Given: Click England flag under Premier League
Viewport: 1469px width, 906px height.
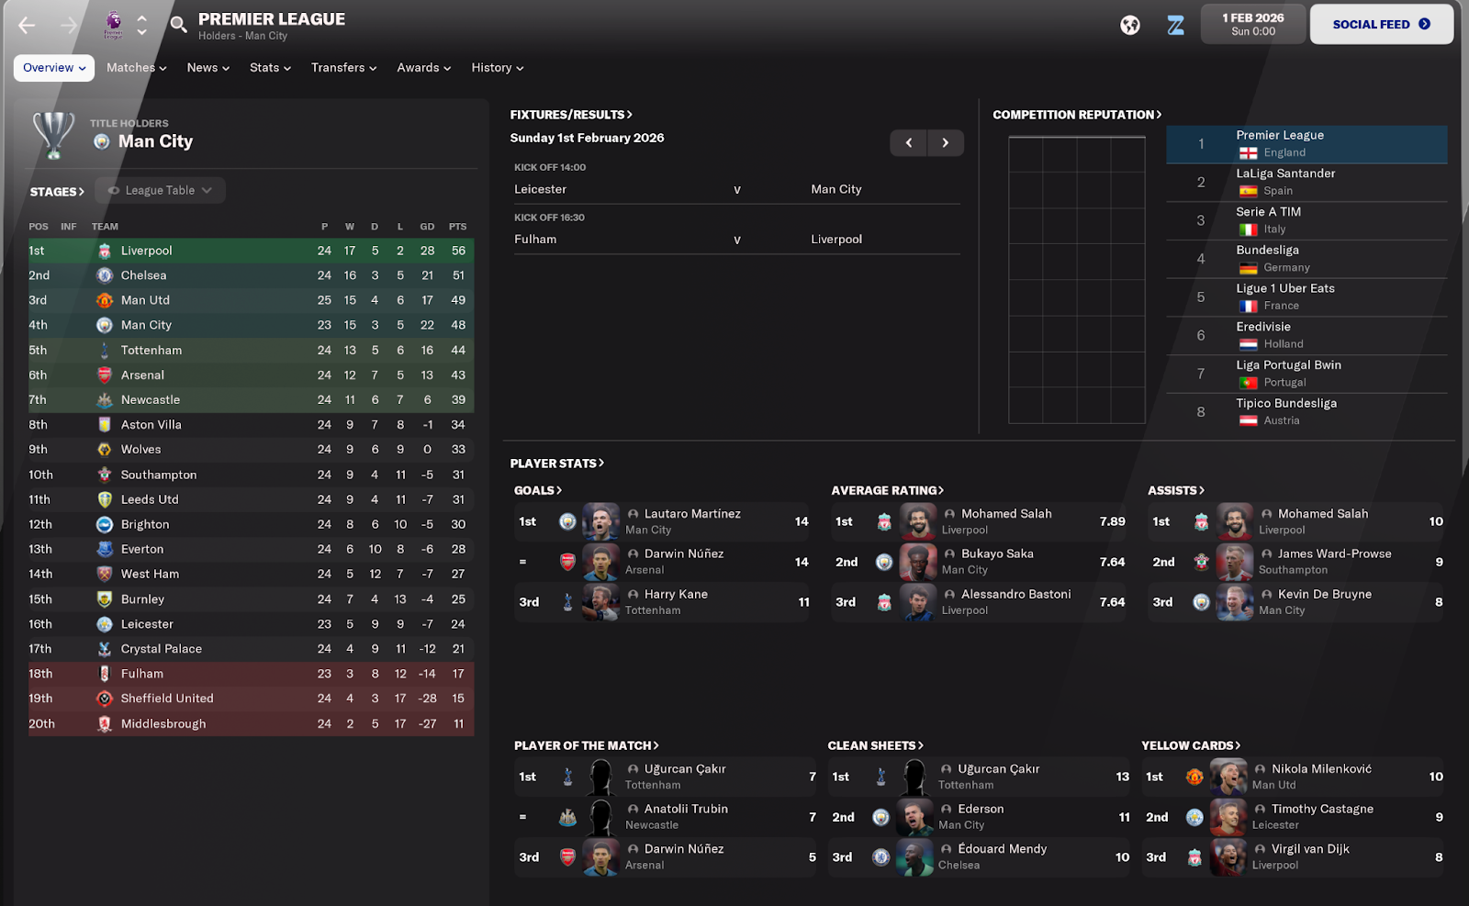Looking at the screenshot, I should [x=1248, y=153].
